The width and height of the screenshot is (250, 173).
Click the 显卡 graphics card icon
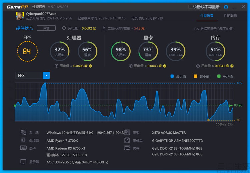pyautogui.click(x=23, y=148)
